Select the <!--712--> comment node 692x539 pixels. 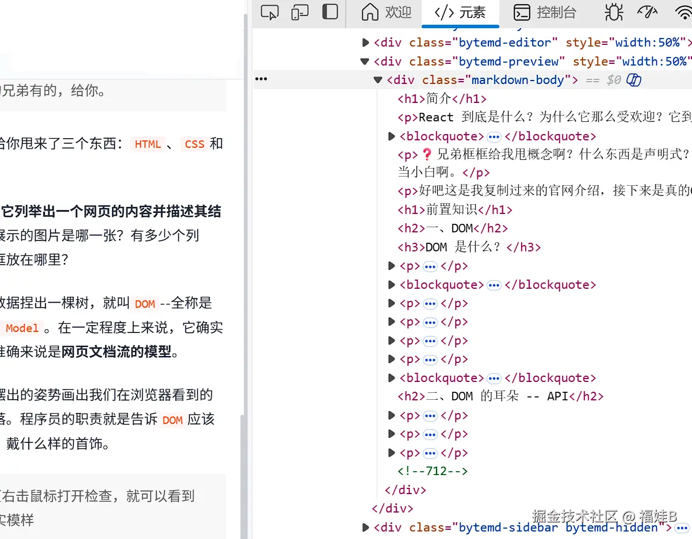tap(433, 471)
